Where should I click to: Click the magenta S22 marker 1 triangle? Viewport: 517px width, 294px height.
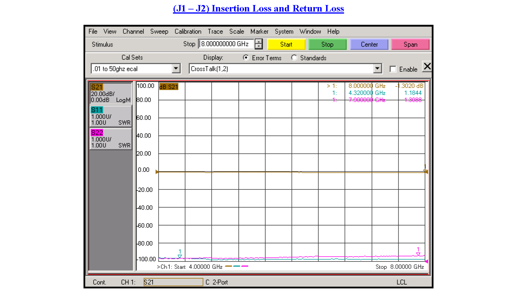[418, 254]
